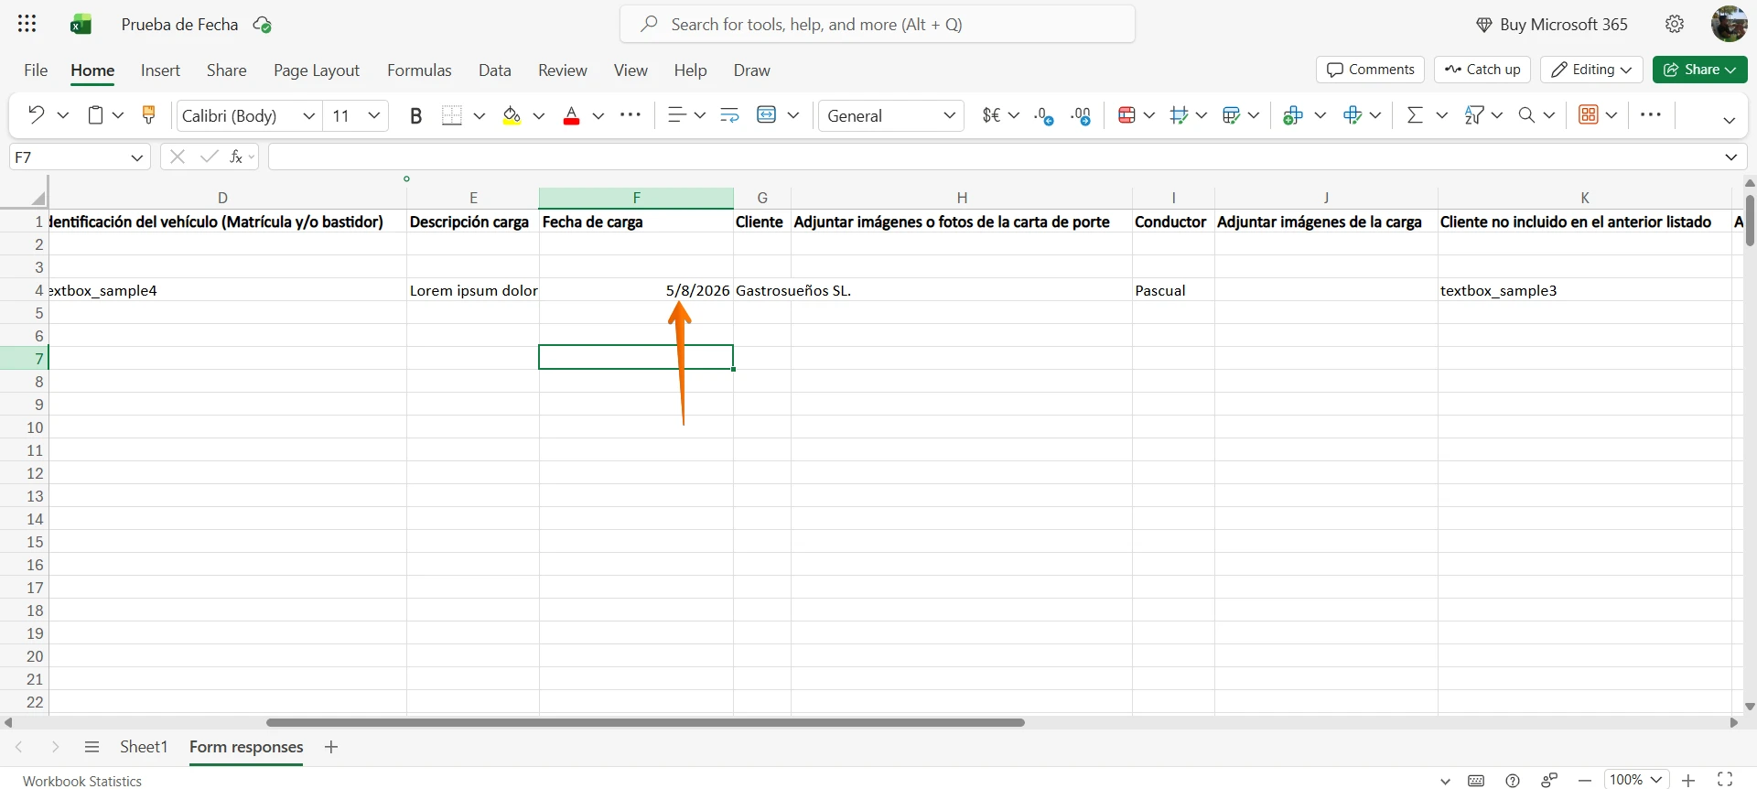Click the sort and filter icon
1757x789 pixels.
pyautogui.click(x=1473, y=115)
